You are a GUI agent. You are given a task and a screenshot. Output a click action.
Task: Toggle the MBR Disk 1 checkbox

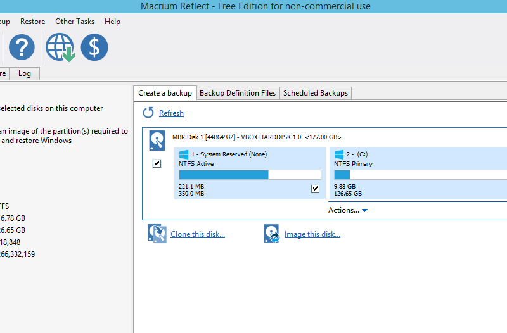coord(157,163)
